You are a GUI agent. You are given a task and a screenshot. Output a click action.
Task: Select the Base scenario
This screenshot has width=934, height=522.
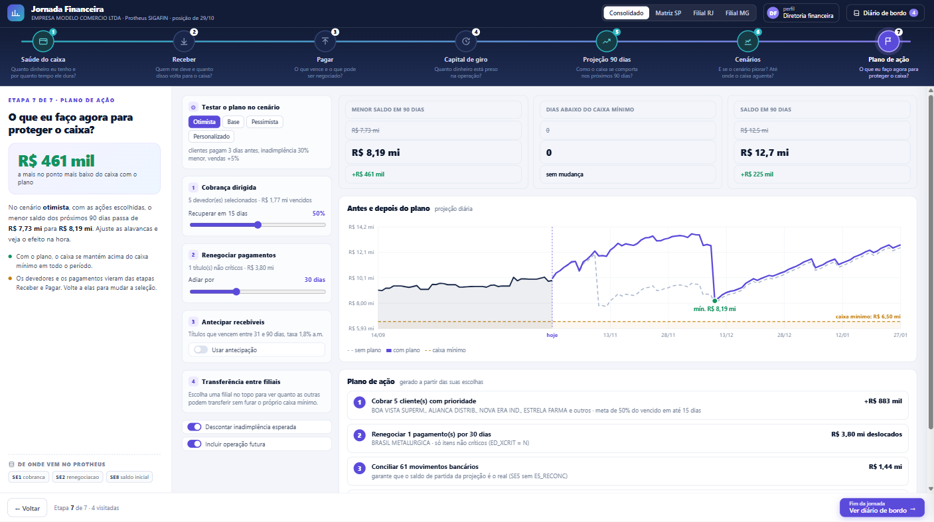coord(233,122)
